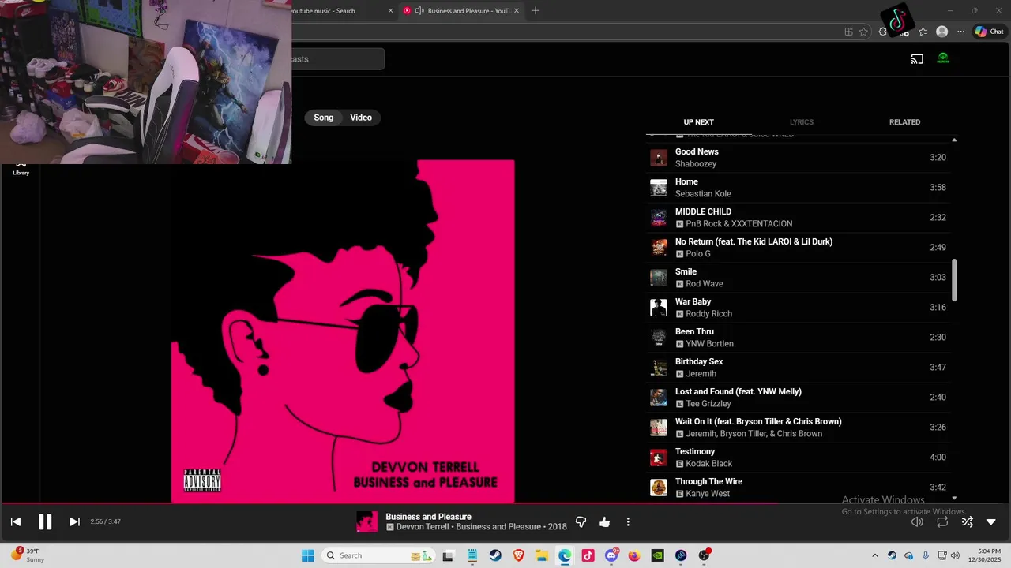Image resolution: width=1011 pixels, height=568 pixels.
Task: Play Birthday Sex by Jeremih
Action: pyautogui.click(x=798, y=368)
